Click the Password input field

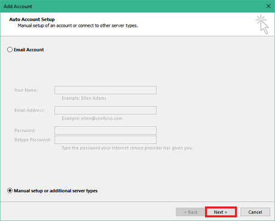pyautogui.click(x=105, y=130)
